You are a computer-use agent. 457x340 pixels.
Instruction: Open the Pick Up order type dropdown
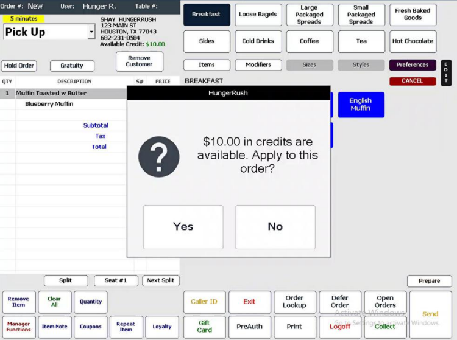91,32
